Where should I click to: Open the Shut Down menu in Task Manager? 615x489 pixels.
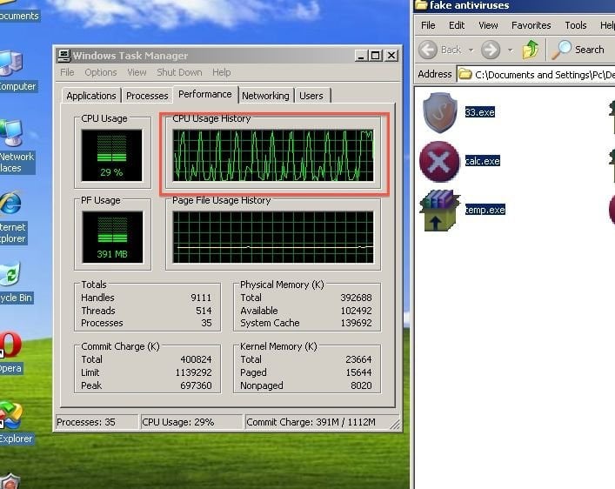pos(179,72)
